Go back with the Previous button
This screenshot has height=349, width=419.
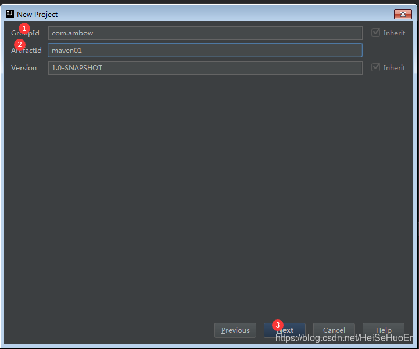click(235, 330)
